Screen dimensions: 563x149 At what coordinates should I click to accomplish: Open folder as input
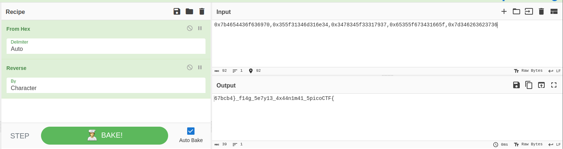click(x=516, y=11)
